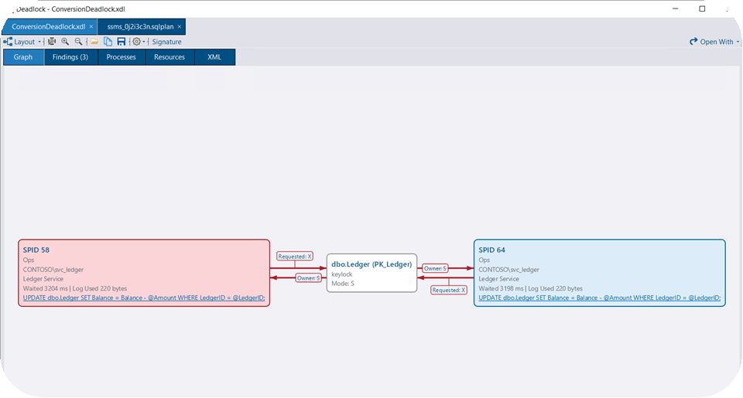Click 'Ledger Service' in the SPID 64 node
The height and width of the screenshot is (398, 743).
click(498, 279)
